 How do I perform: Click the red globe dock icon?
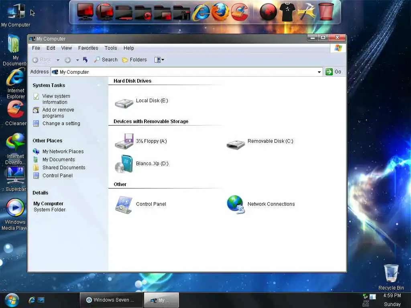(268, 12)
